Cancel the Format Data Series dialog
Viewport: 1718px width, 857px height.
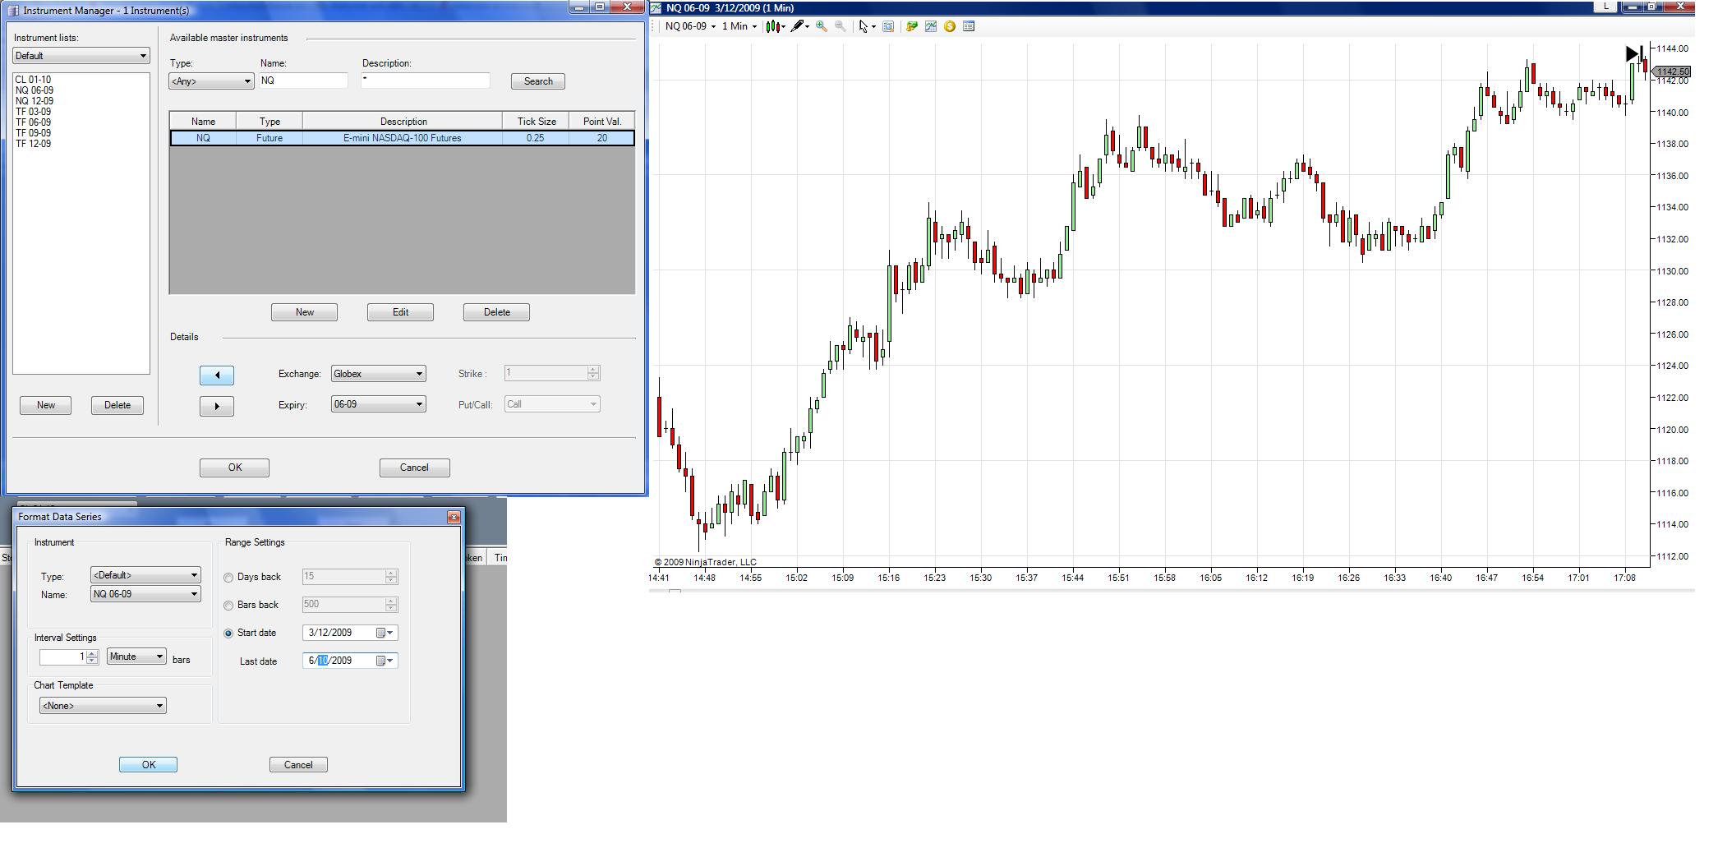[298, 765]
